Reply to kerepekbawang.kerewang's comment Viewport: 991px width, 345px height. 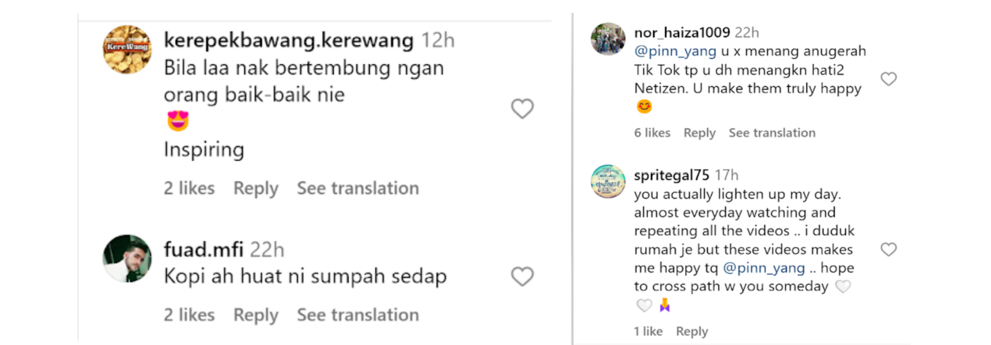pyautogui.click(x=256, y=188)
